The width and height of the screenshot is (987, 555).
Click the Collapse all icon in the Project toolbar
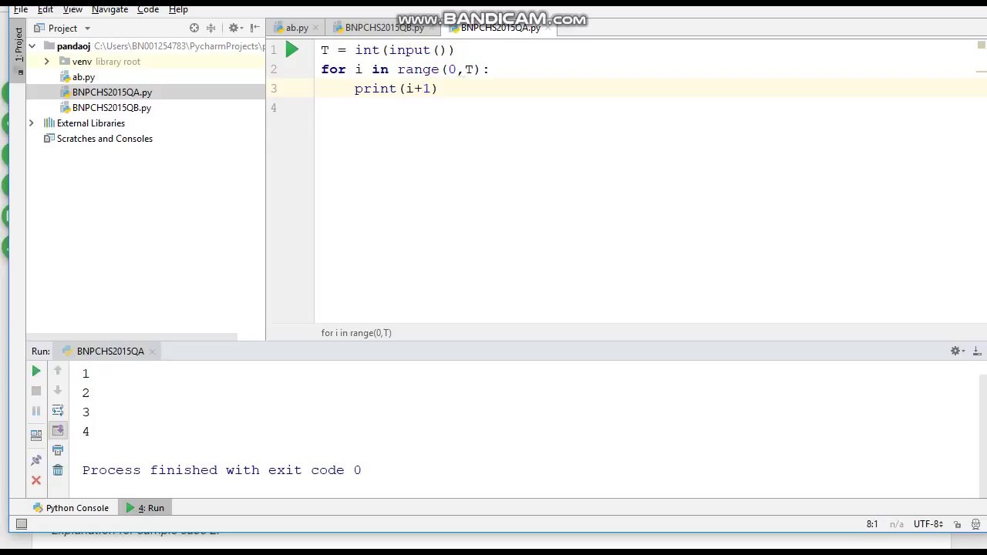tap(211, 28)
